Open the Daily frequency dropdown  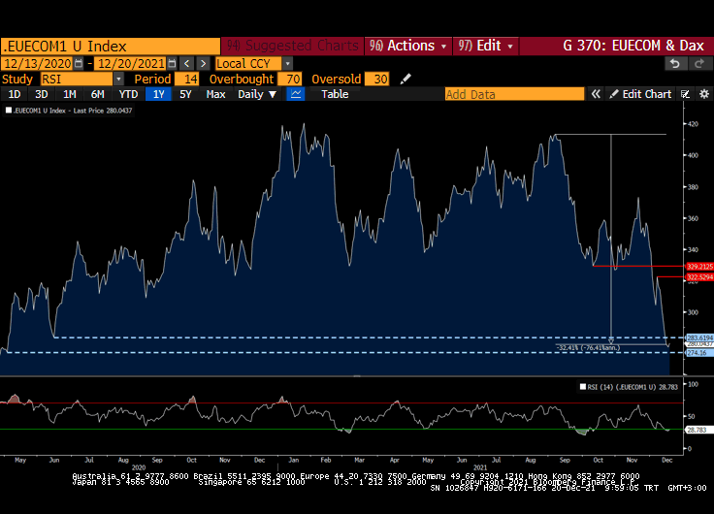click(257, 94)
